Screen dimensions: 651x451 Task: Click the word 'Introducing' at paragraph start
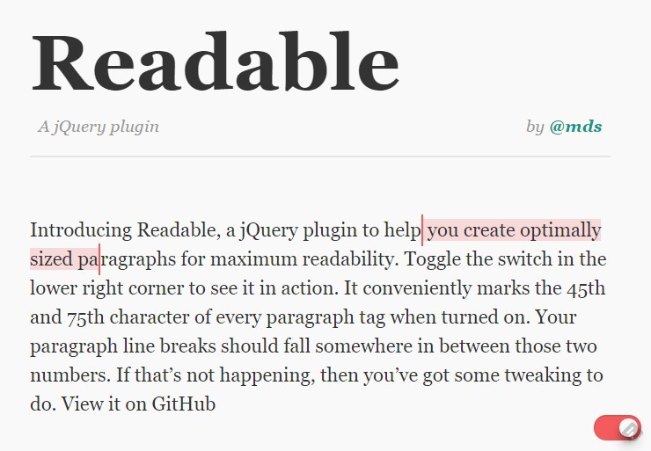tap(81, 230)
